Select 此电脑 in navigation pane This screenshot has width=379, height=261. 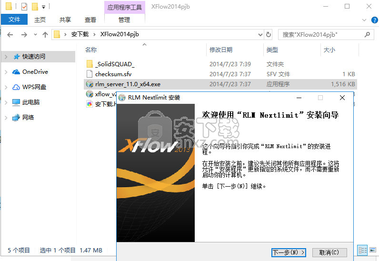30,102
